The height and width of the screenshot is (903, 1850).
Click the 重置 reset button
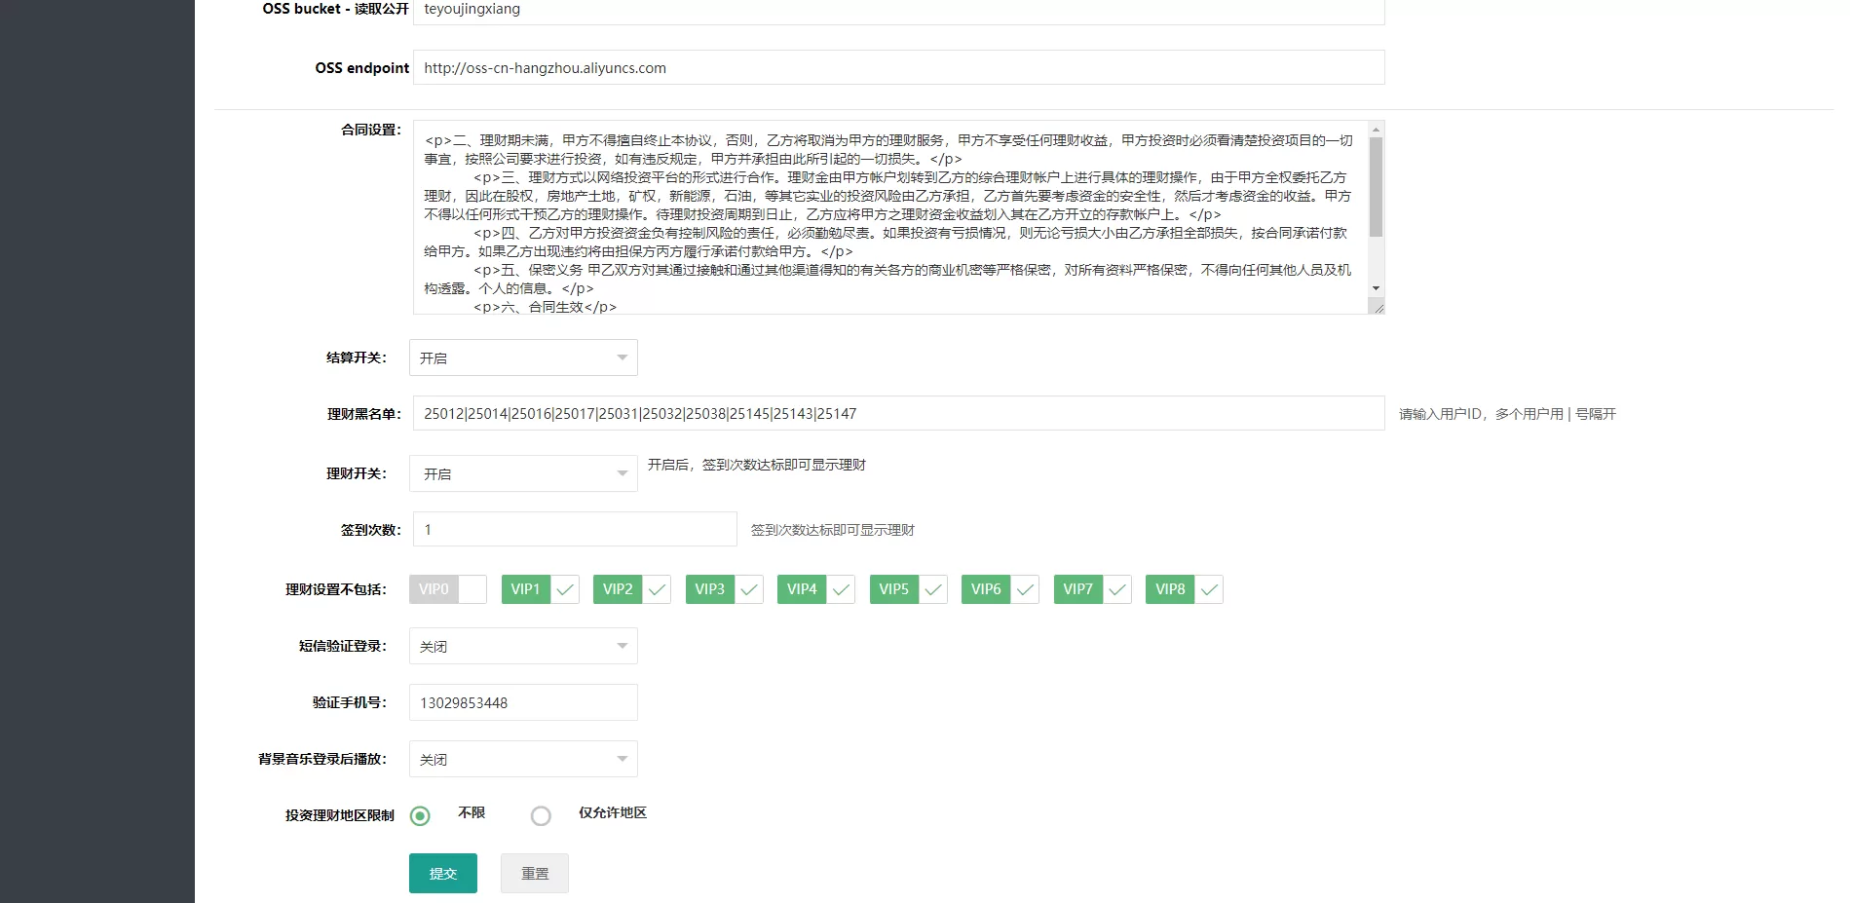pos(534,873)
